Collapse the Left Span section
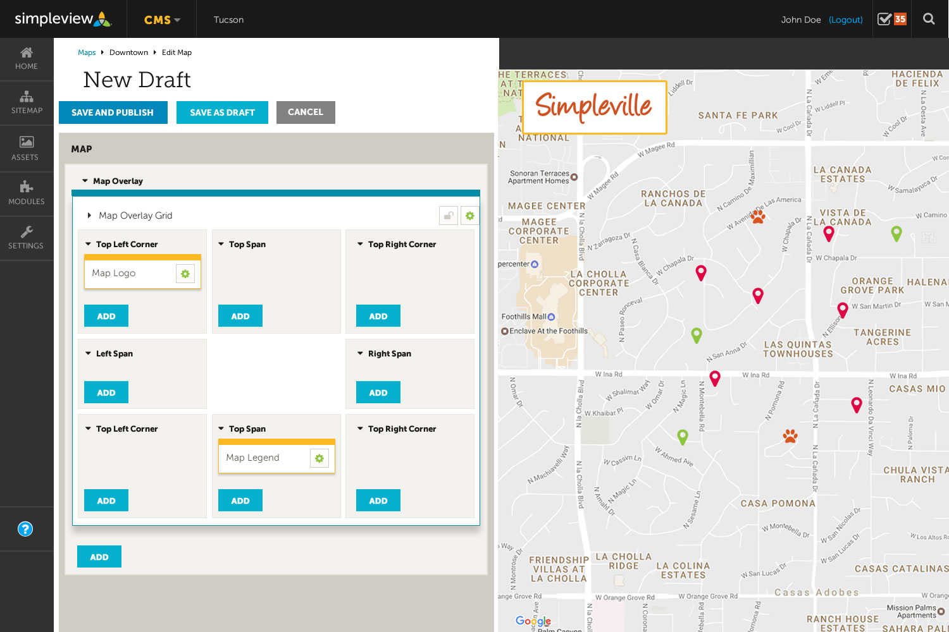Image resolution: width=949 pixels, height=632 pixels. click(x=89, y=353)
